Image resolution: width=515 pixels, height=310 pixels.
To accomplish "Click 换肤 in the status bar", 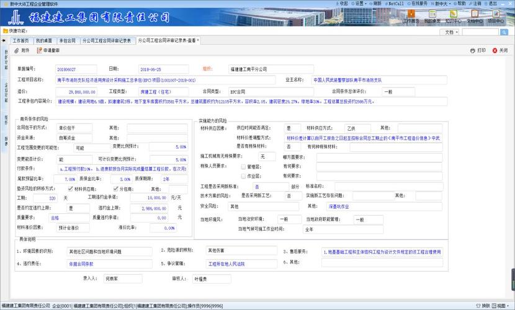I will tap(483, 306).
